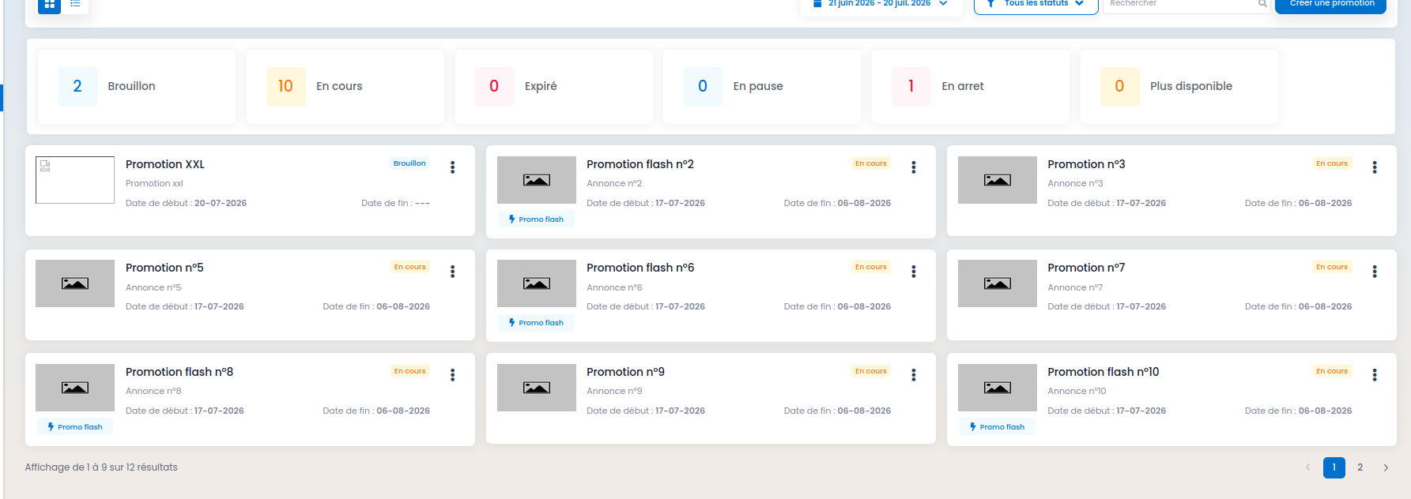This screenshot has width=1411, height=499.
Task: Open the Promotion n°9 image thumbnail
Action: click(x=537, y=388)
